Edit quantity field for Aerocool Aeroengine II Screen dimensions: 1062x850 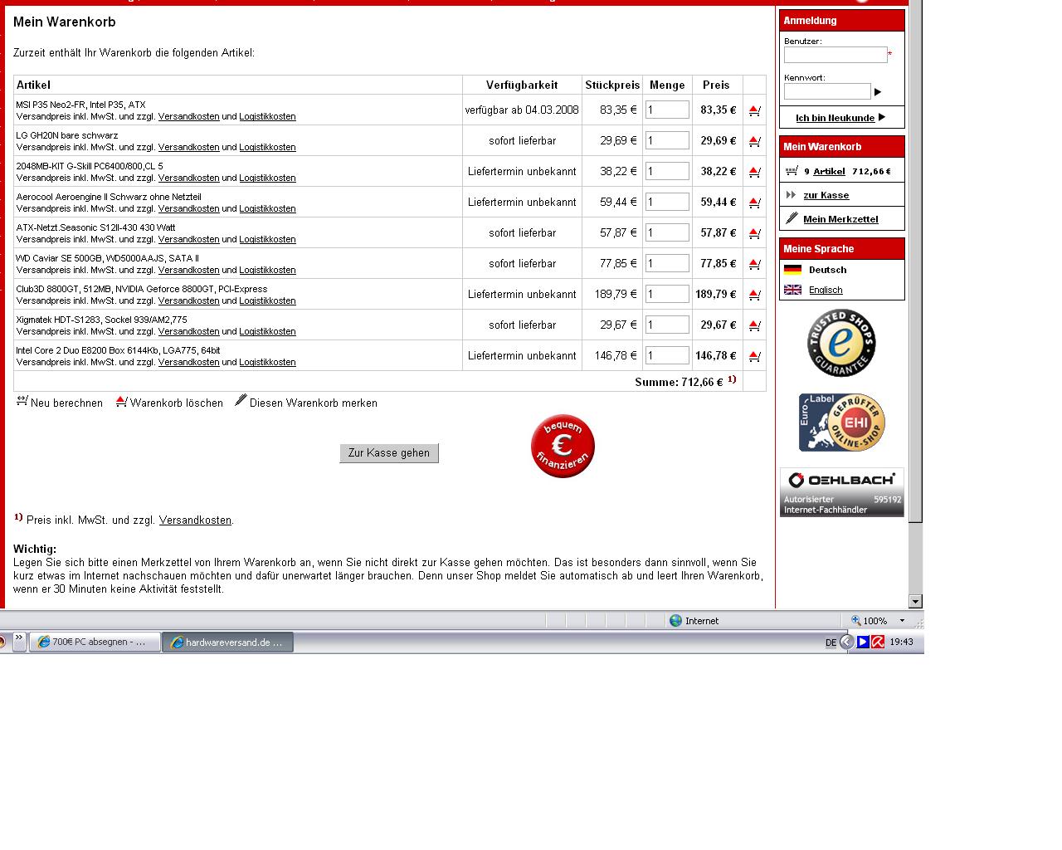[667, 202]
